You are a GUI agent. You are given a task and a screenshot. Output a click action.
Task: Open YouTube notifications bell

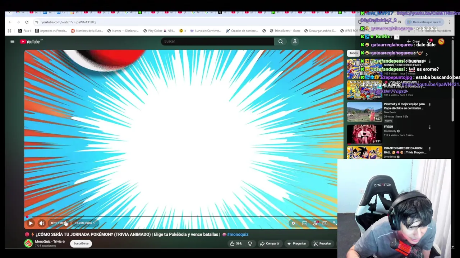(x=430, y=42)
